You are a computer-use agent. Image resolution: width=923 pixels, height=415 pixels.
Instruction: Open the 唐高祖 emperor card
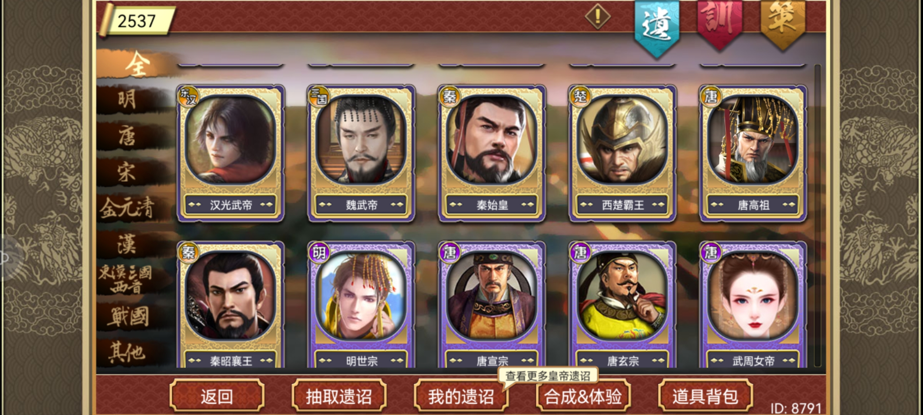point(753,153)
